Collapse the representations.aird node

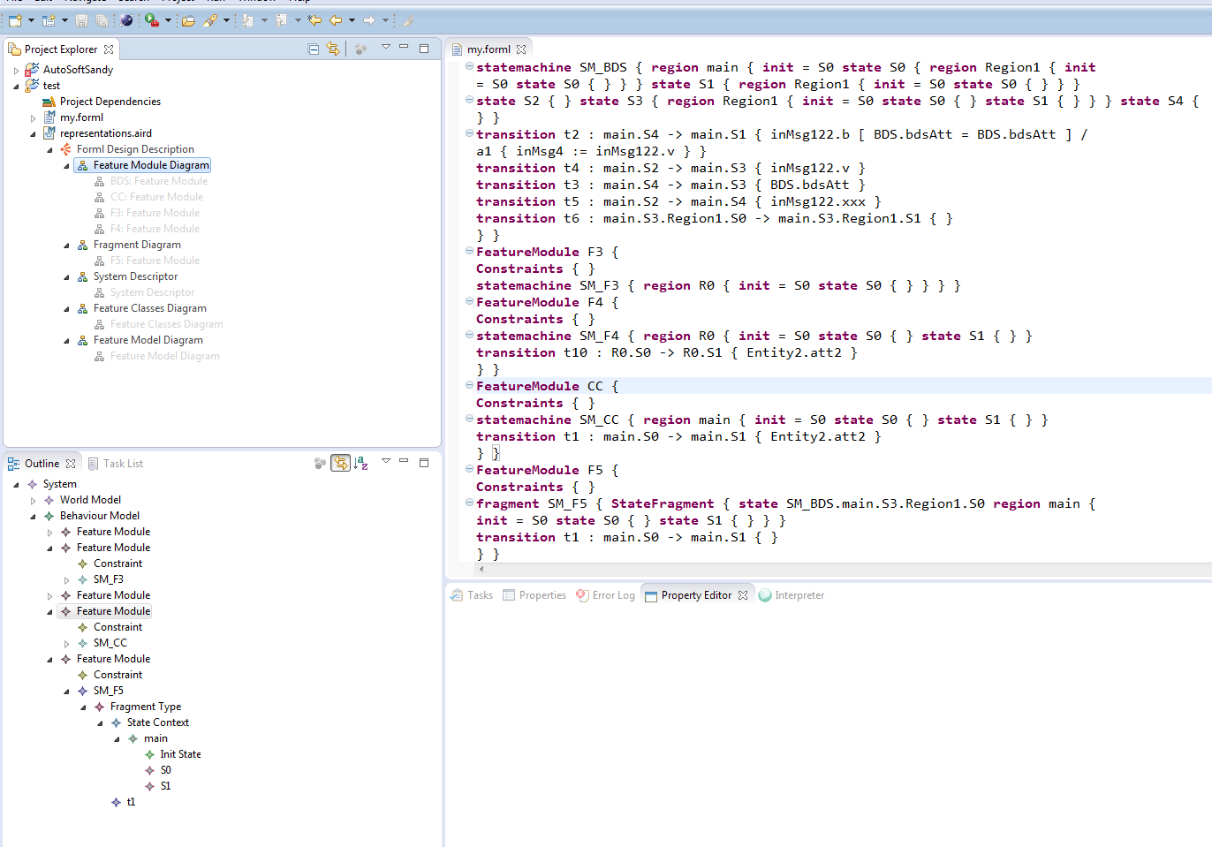coord(33,134)
